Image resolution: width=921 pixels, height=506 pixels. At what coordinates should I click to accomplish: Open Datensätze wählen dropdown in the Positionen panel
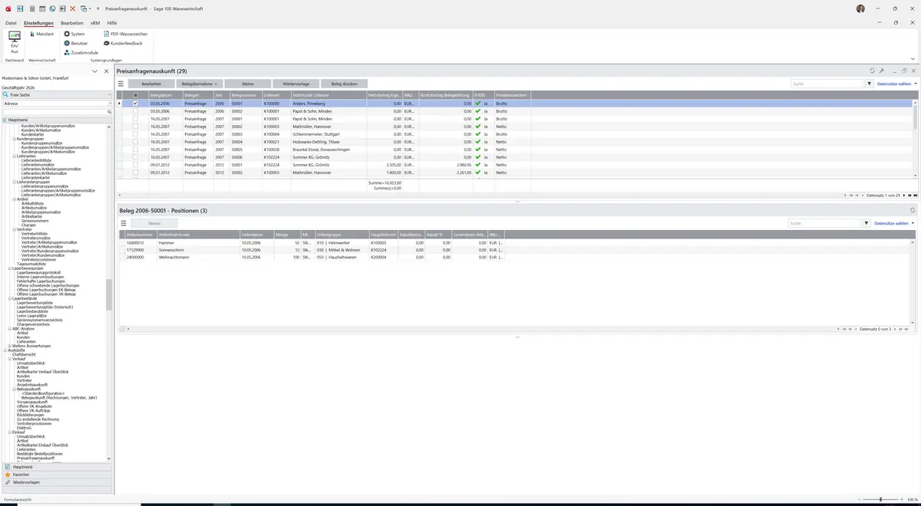[894, 223]
